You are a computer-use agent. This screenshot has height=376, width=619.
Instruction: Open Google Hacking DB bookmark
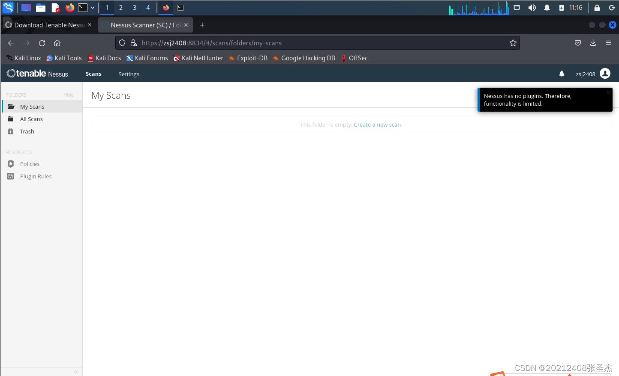coord(304,58)
